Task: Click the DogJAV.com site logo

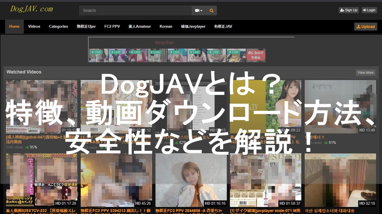Action: click(31, 9)
